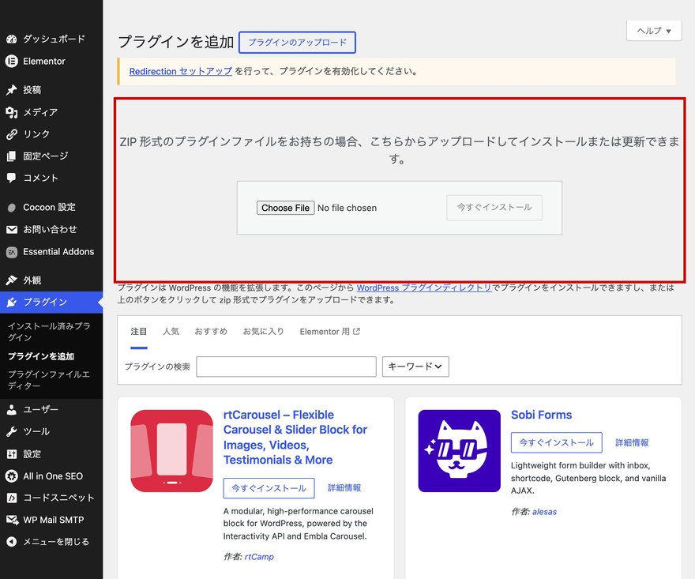Click the WP Mail SMTP envelope icon
This screenshot has height=579, width=695.
12,520
